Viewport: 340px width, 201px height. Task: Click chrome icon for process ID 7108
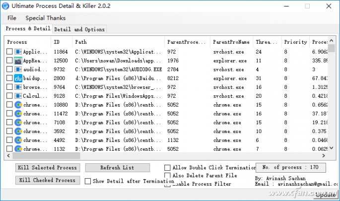click(x=18, y=123)
